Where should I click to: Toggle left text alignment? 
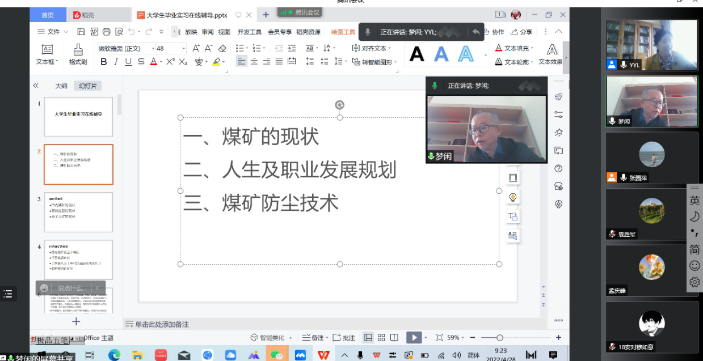(241, 62)
